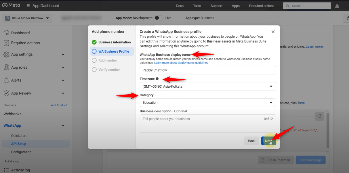Viewport: 349px width, 173px height.
Task: Select the WA Business Profile step
Action: tap(111, 51)
